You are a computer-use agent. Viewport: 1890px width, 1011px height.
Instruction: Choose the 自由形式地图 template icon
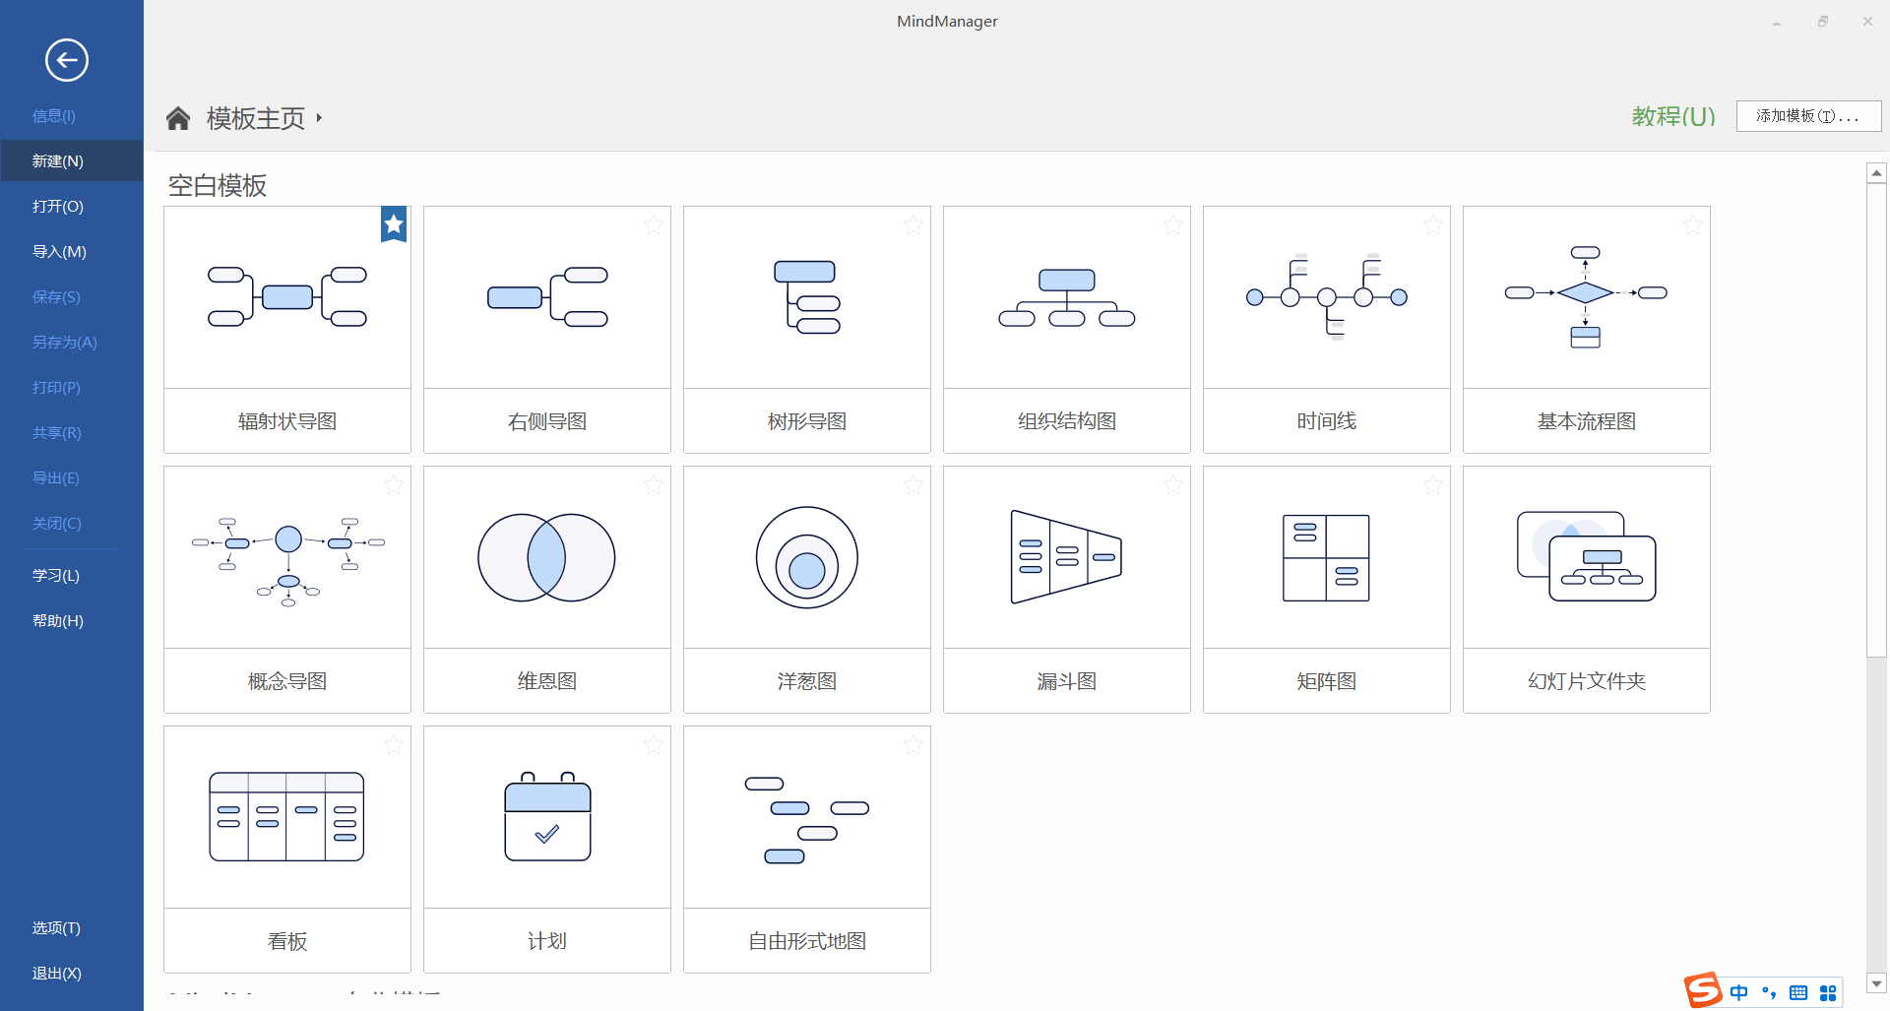pos(807,820)
